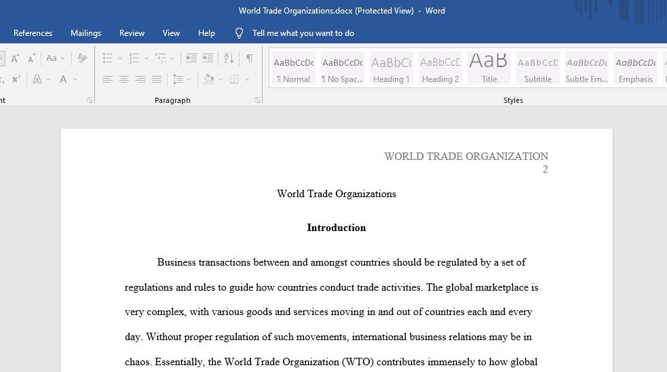Open the Borders dropdown arrow

[247, 79]
